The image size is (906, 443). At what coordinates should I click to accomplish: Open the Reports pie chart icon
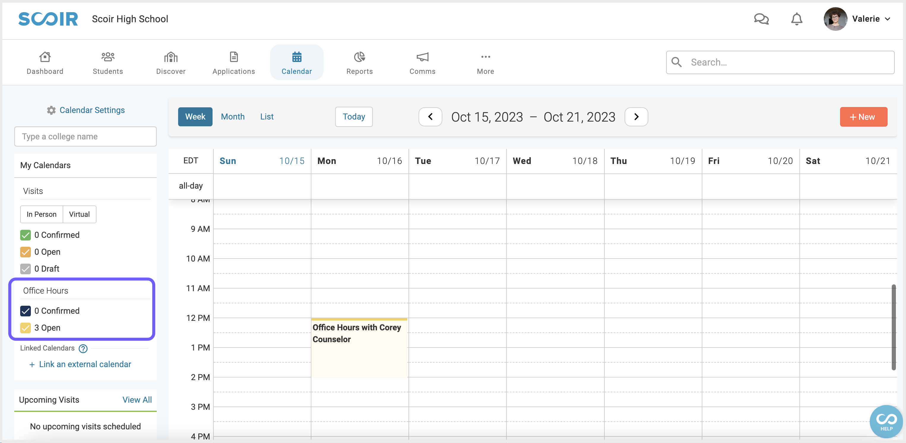[x=359, y=57]
